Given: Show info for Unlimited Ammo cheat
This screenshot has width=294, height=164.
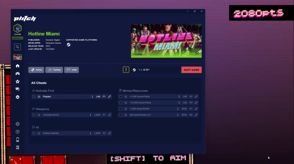Looking at the screenshot, I should (91, 115).
